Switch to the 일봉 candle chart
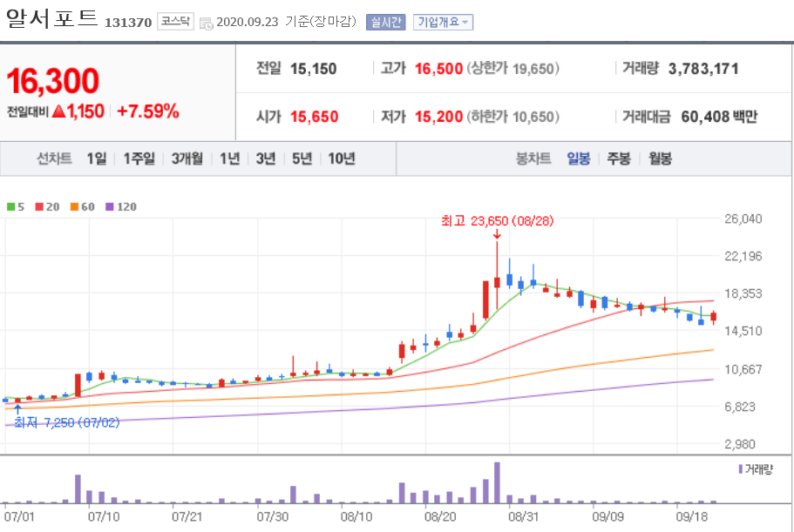794x532 pixels. (x=578, y=158)
